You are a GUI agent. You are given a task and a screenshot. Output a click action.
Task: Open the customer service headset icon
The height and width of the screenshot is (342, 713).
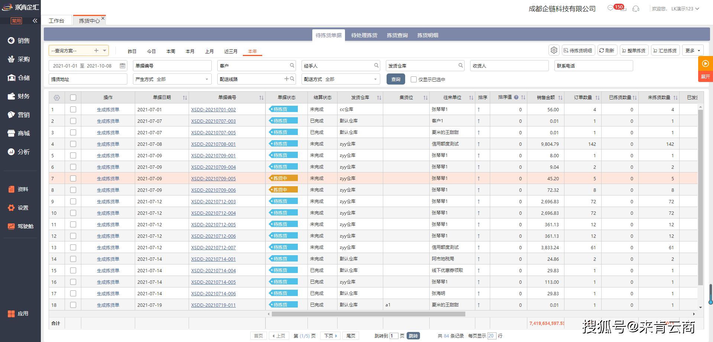pos(635,8)
